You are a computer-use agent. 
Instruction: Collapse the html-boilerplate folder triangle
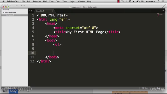pos(3,12)
